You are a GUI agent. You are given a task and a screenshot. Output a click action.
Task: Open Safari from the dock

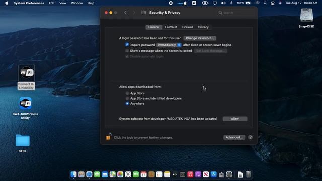tap(89, 174)
